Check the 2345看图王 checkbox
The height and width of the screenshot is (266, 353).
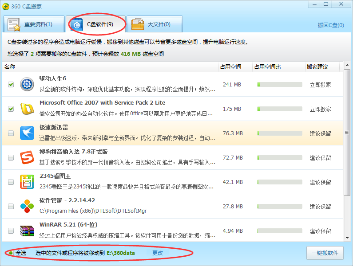point(11,182)
